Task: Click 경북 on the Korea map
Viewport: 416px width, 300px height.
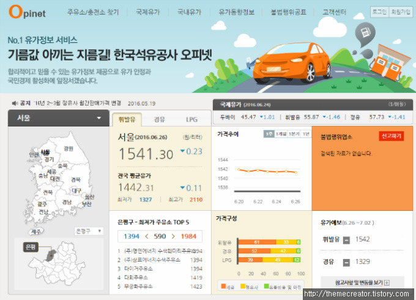Action: (76, 180)
